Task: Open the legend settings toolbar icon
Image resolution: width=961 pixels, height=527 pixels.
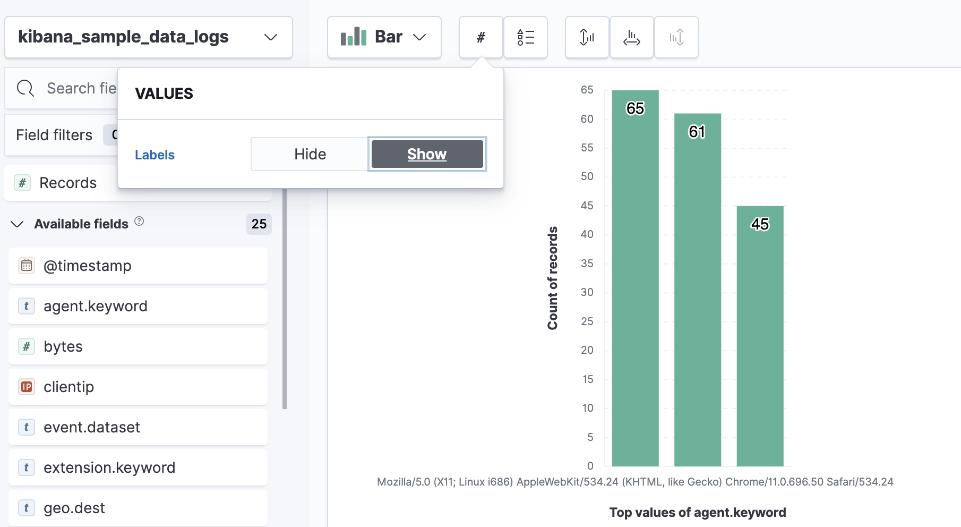Action: coord(526,37)
